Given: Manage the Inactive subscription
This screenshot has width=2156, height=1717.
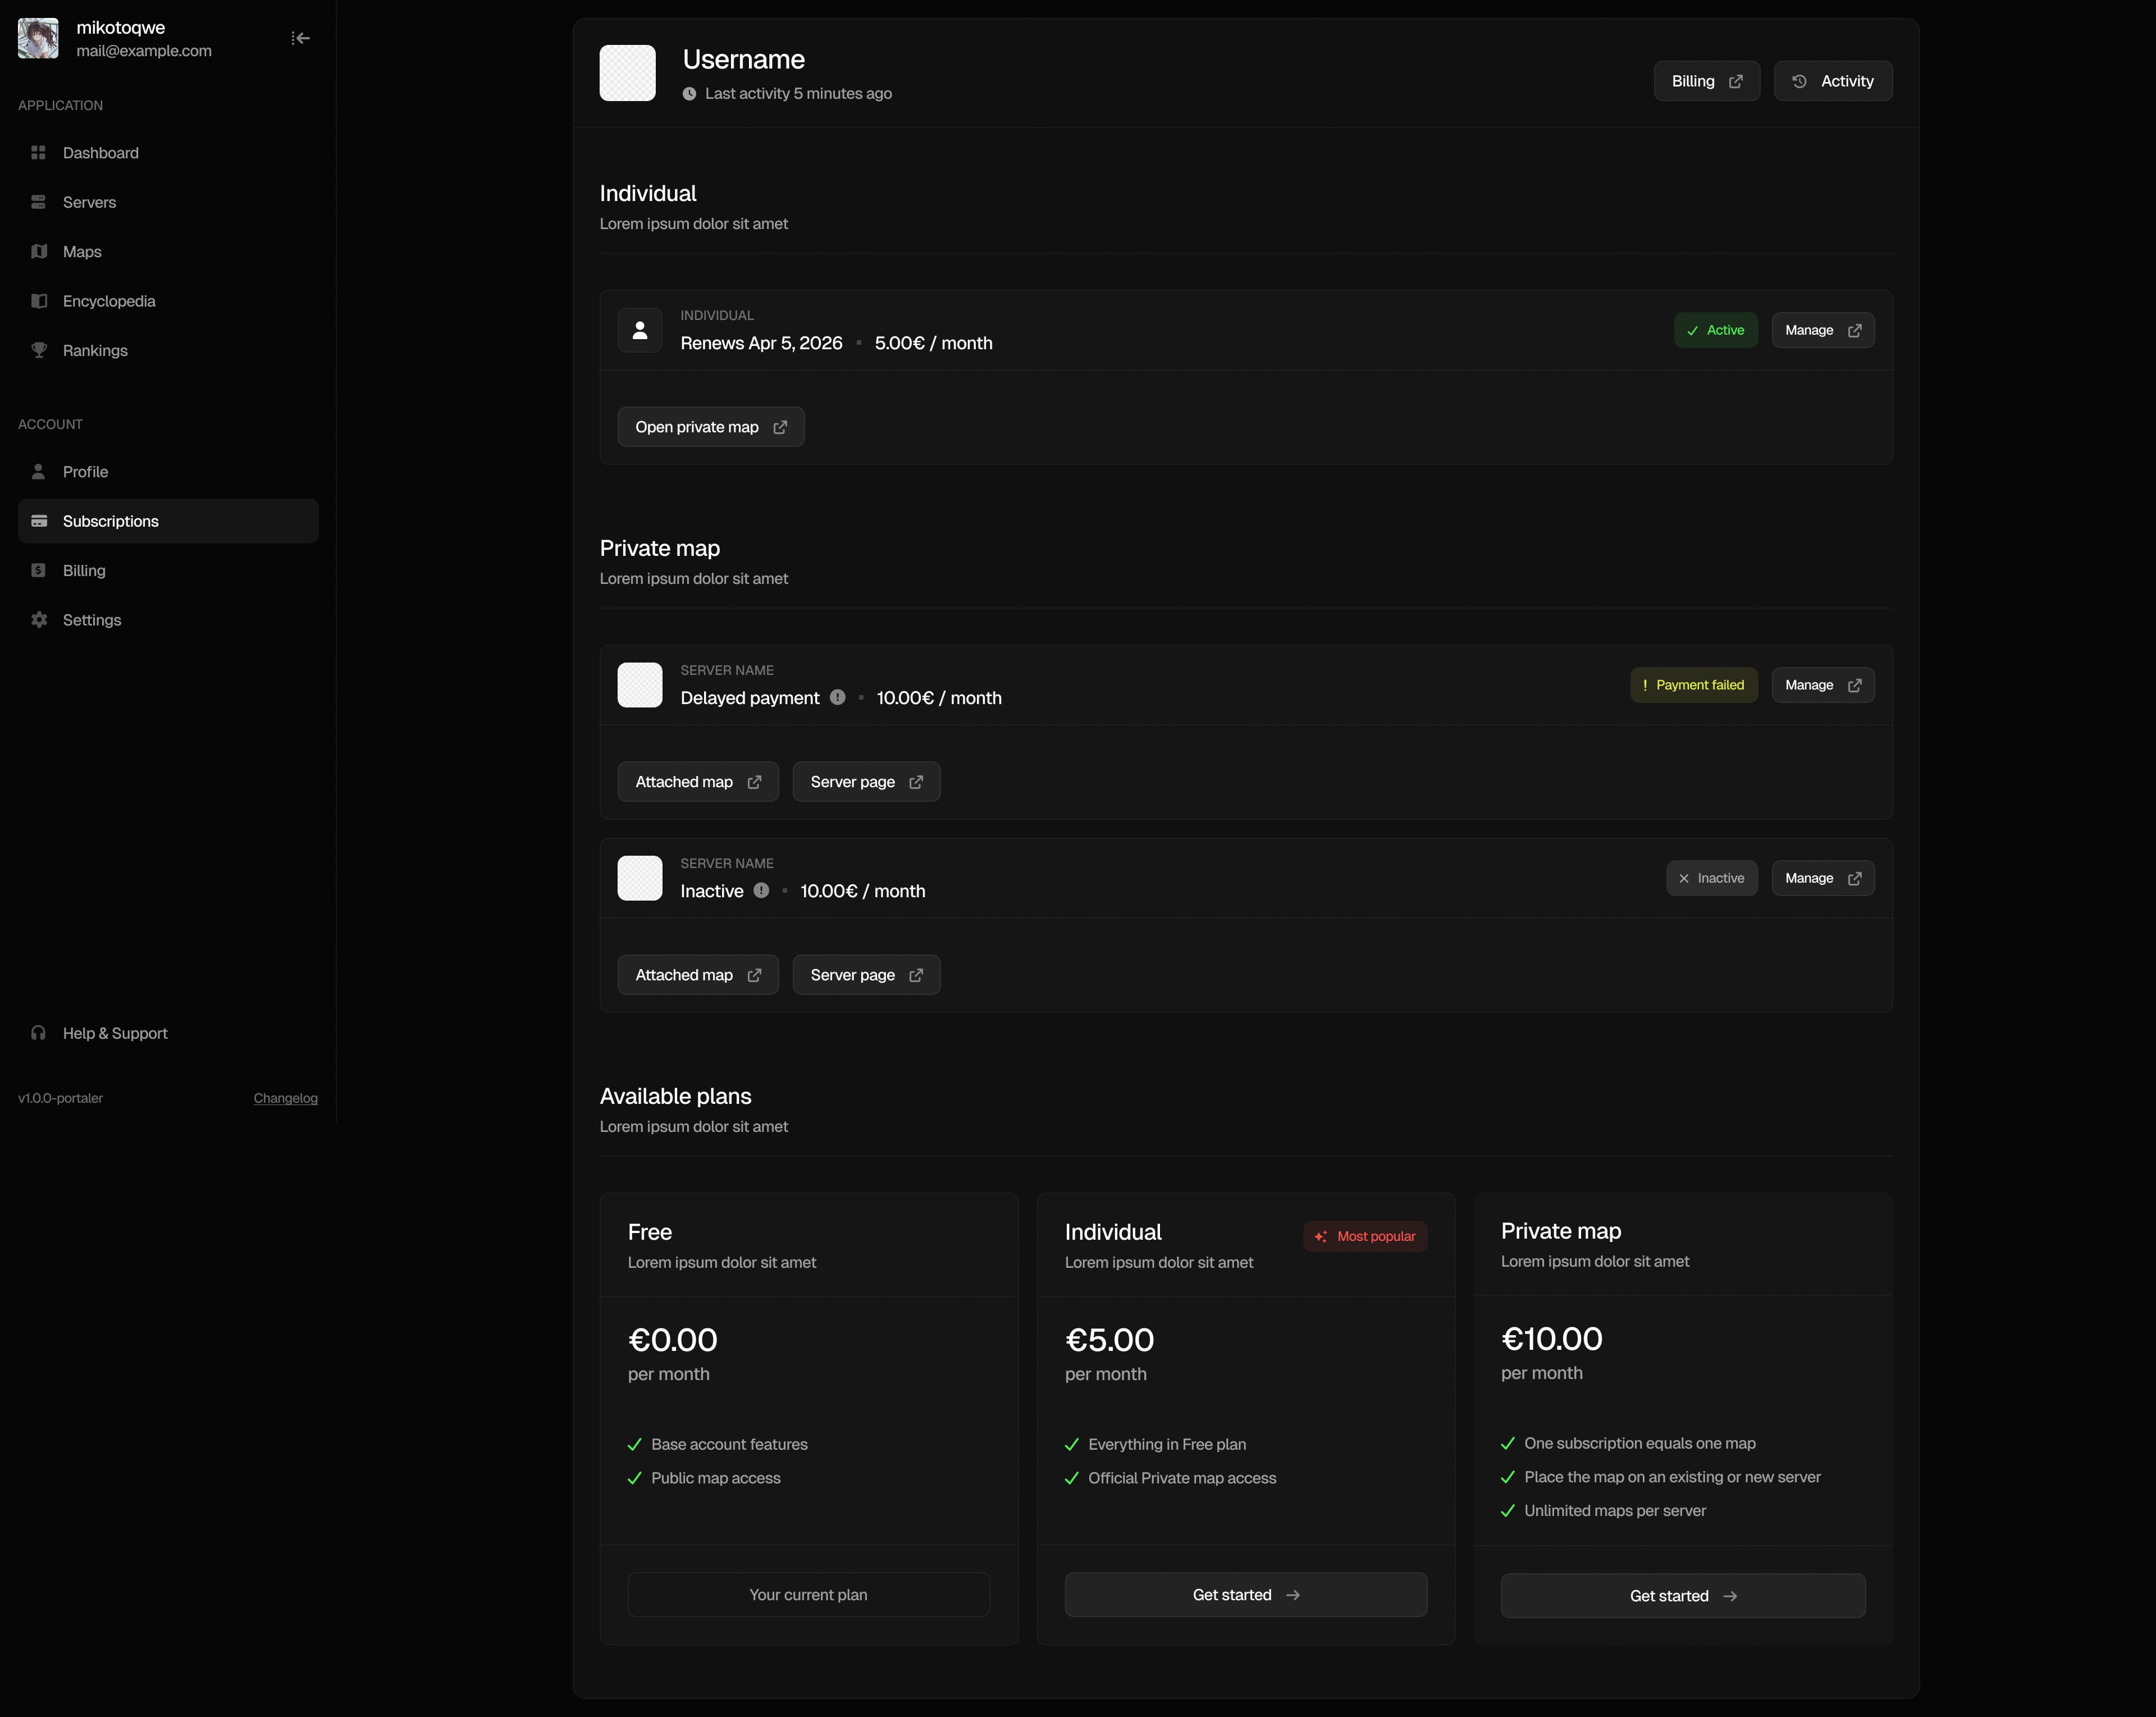Looking at the screenshot, I should pos(1823,878).
